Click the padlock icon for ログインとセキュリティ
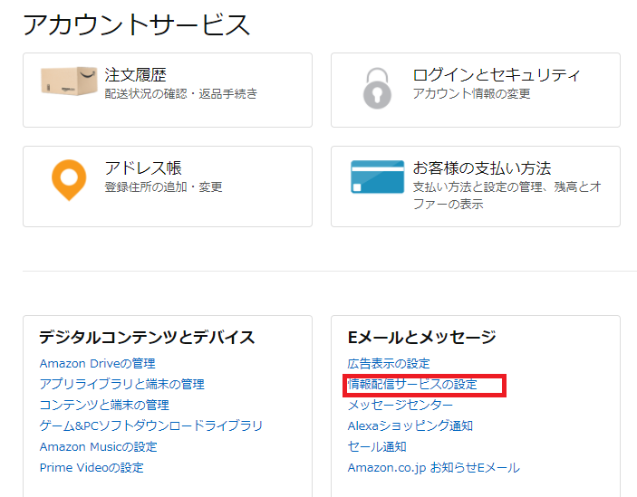 [x=377, y=88]
